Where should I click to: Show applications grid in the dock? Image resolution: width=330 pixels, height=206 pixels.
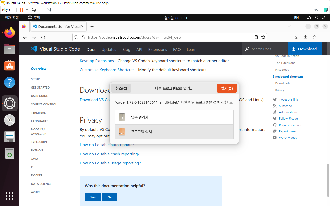pyautogui.click(x=10, y=196)
